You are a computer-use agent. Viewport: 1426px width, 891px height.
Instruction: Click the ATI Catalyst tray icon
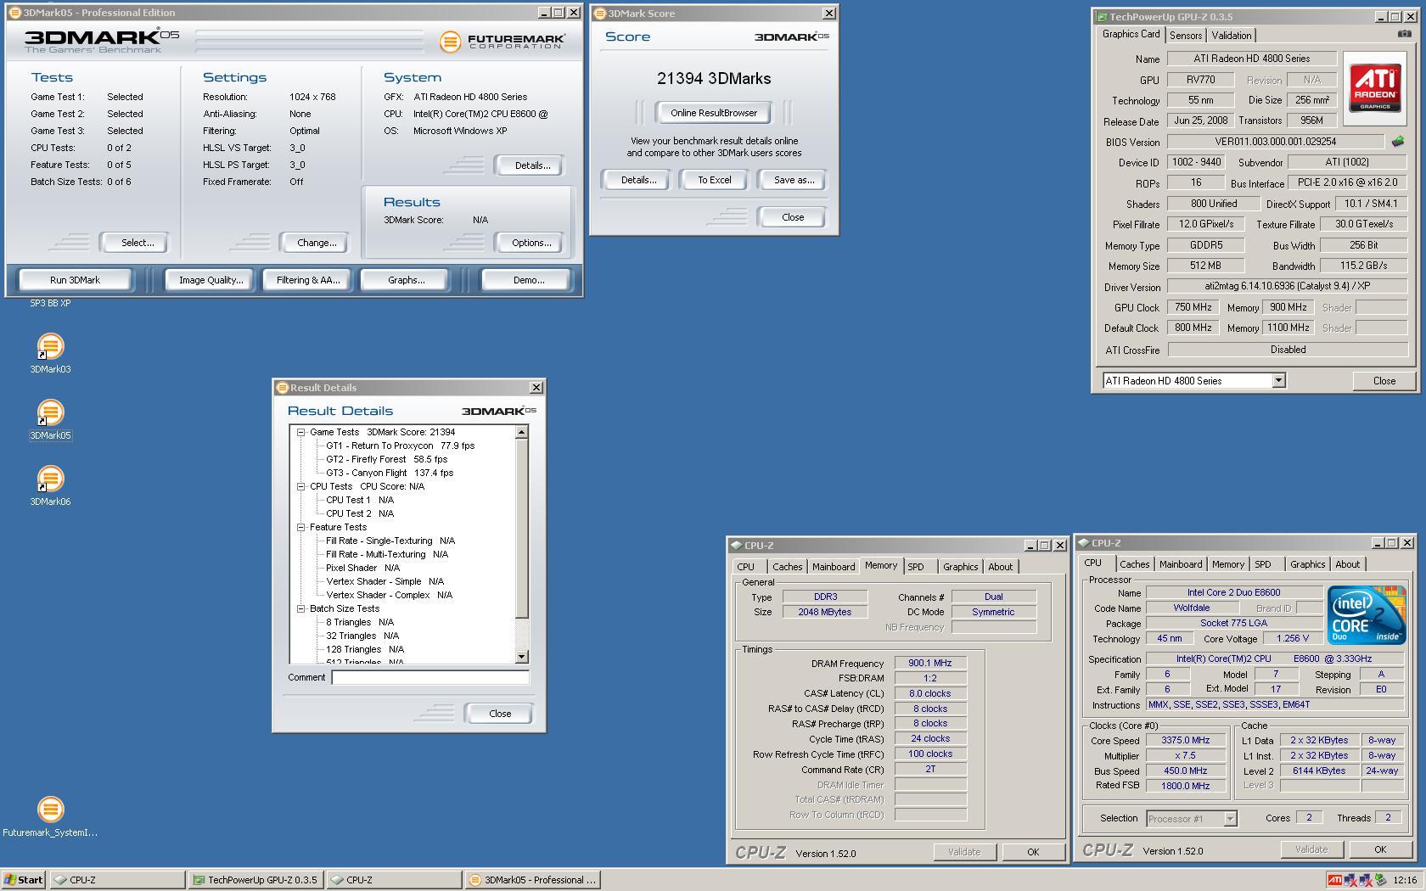[x=1335, y=880]
